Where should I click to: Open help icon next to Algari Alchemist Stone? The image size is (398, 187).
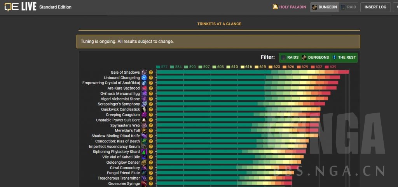[x=150, y=99]
